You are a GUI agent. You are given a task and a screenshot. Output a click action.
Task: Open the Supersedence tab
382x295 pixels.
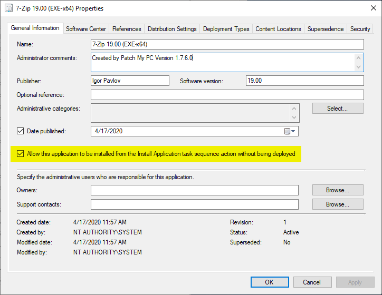(326, 29)
